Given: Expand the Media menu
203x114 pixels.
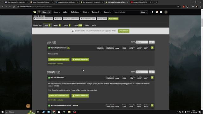Looking at the screenshot, I should 86,12.
